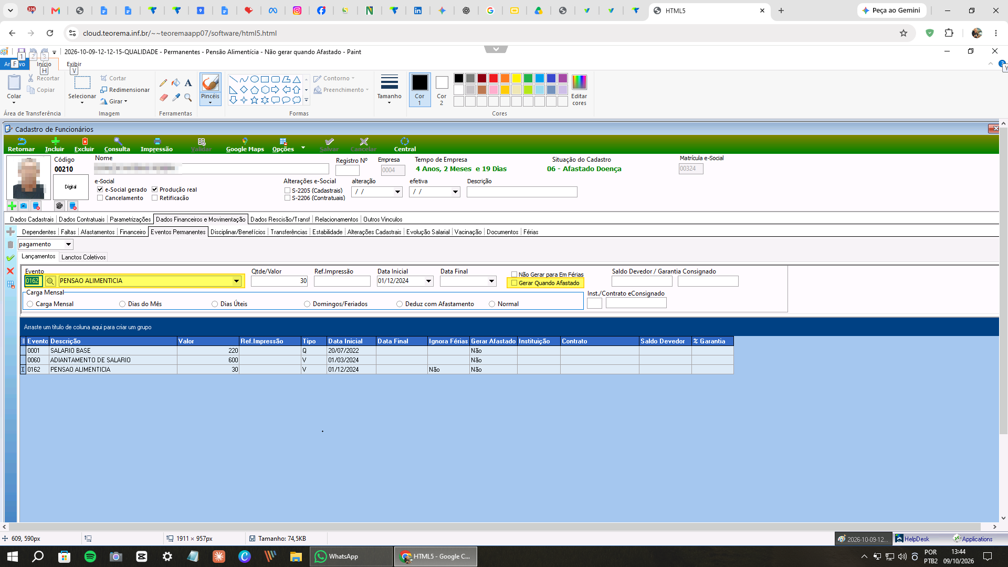
Task: Click the Retornar toolbar icon
Action: click(22, 145)
